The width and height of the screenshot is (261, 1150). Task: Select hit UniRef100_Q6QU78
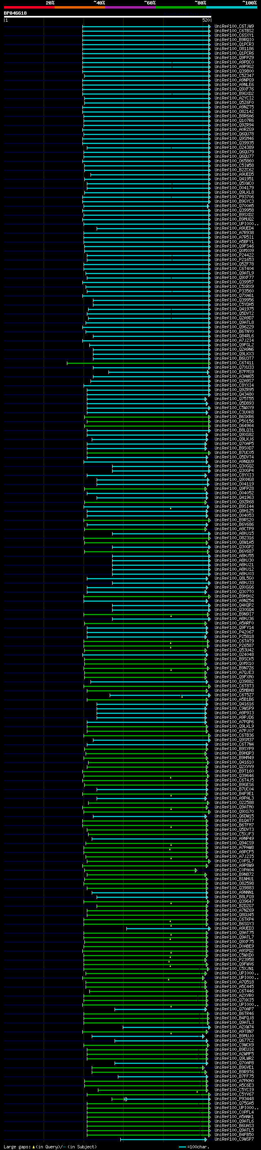234,134
